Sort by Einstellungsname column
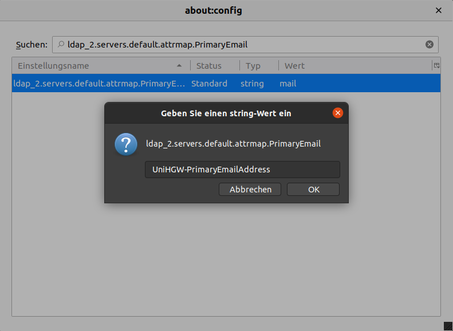453x331 pixels. tap(86, 65)
